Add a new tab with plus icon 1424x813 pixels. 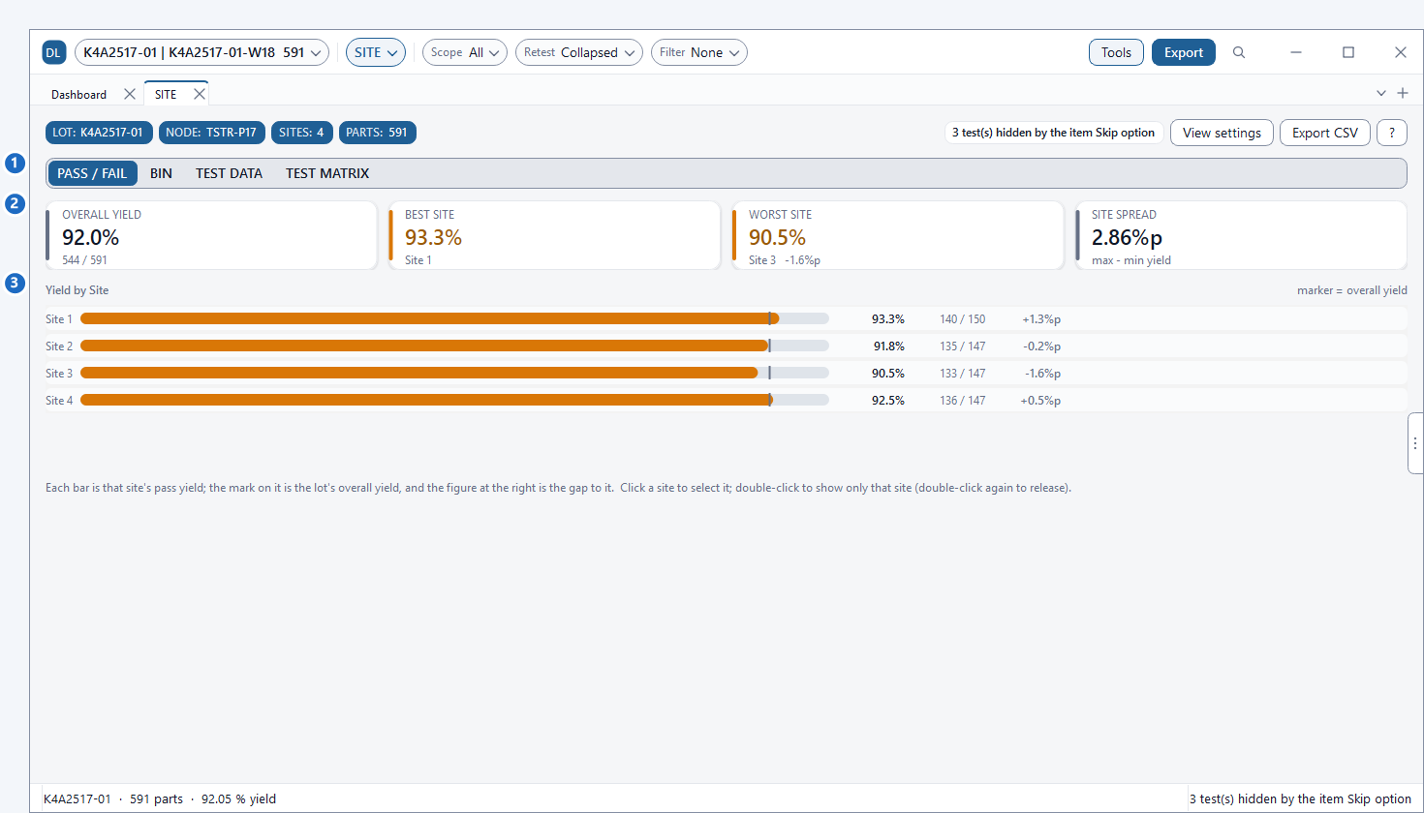(1402, 93)
